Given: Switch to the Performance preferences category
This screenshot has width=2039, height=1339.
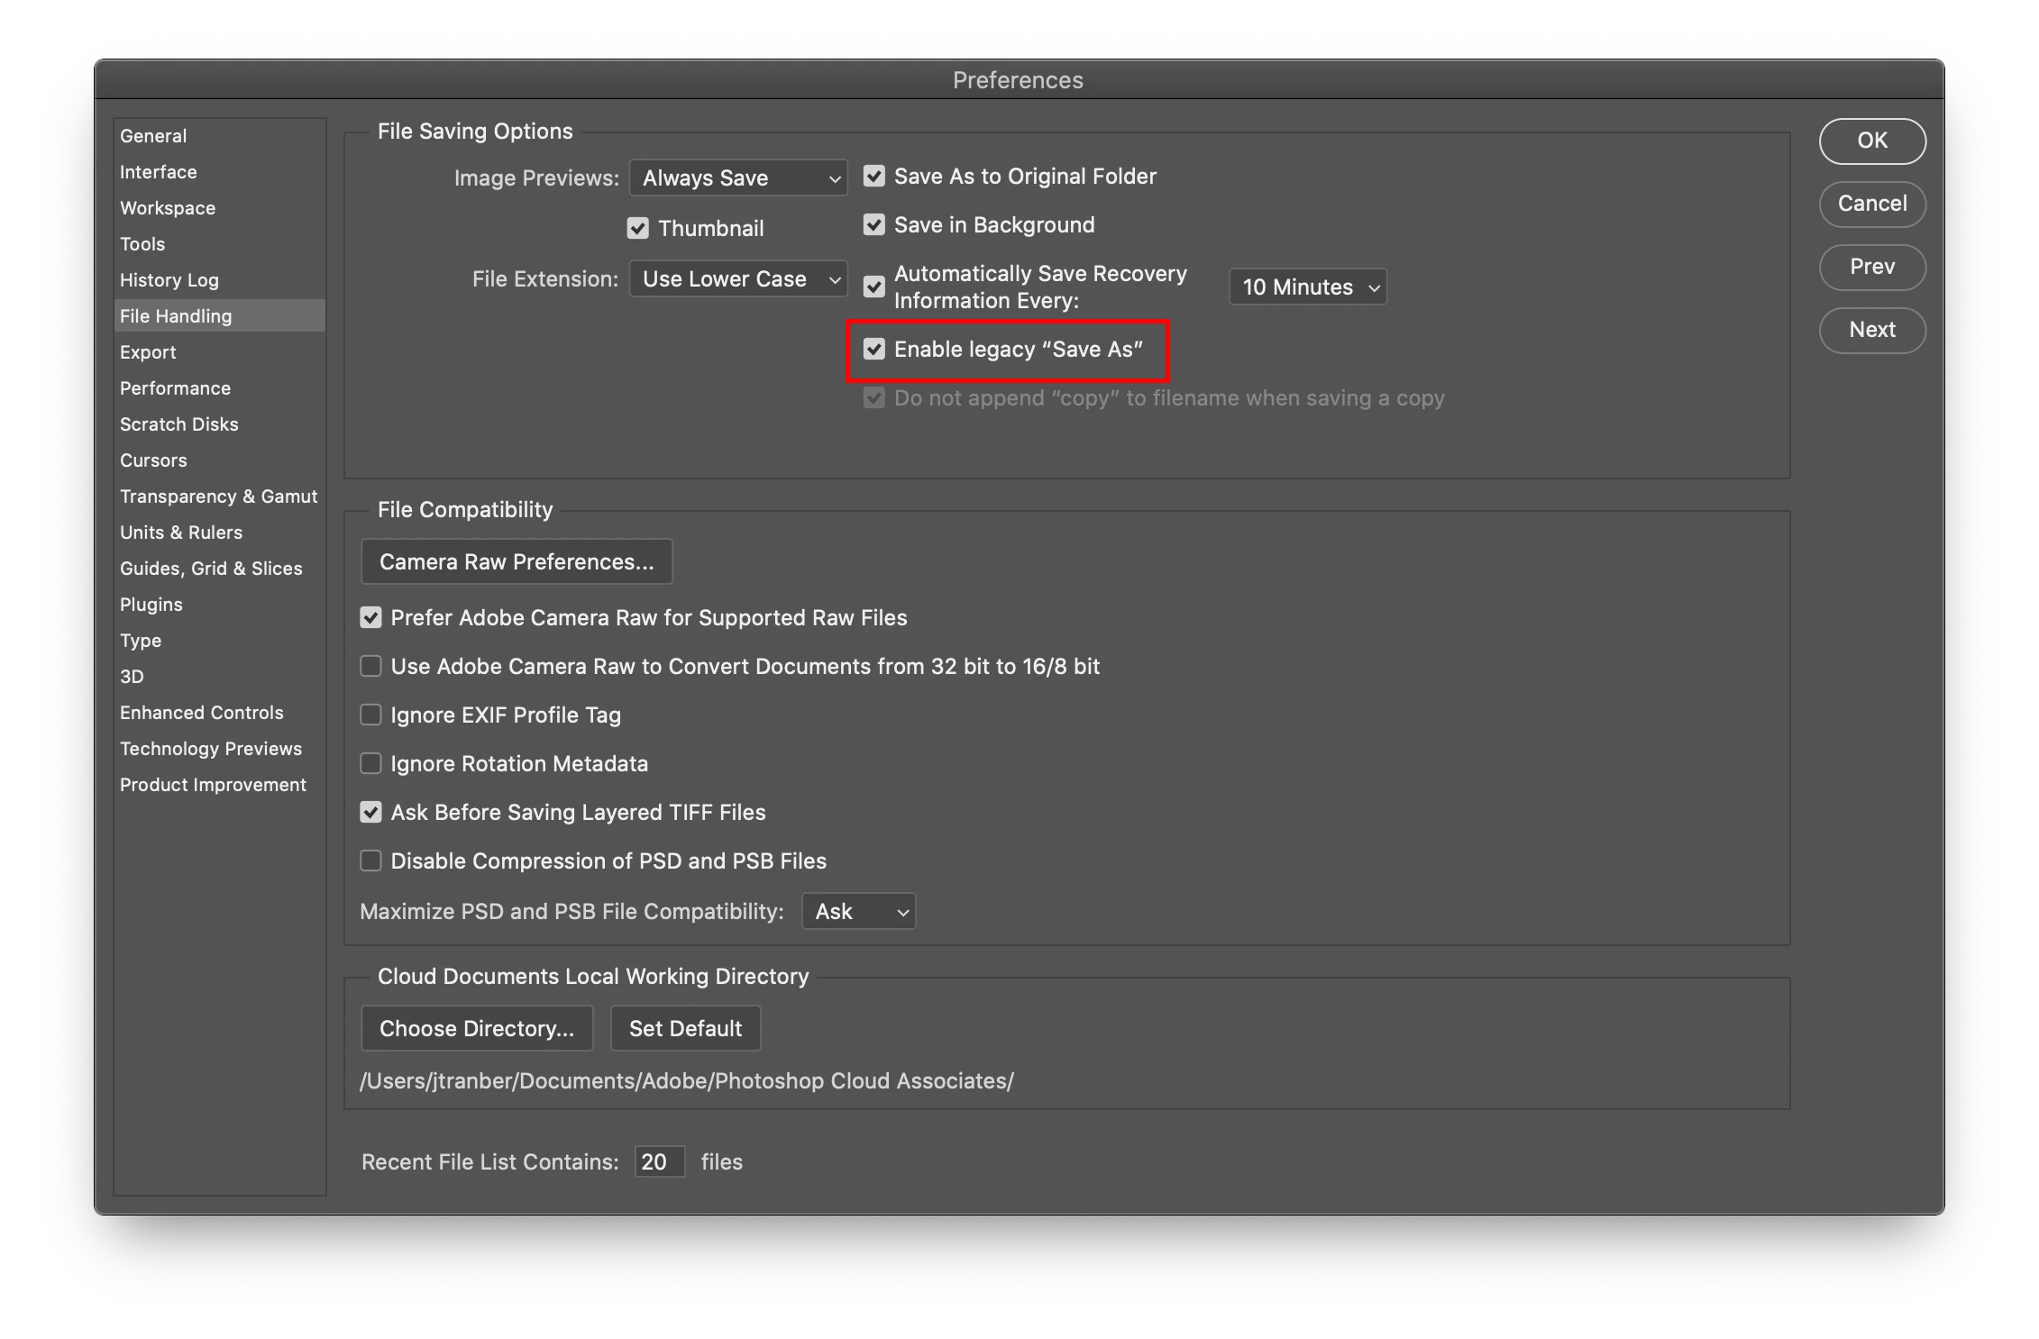Looking at the screenshot, I should (175, 388).
